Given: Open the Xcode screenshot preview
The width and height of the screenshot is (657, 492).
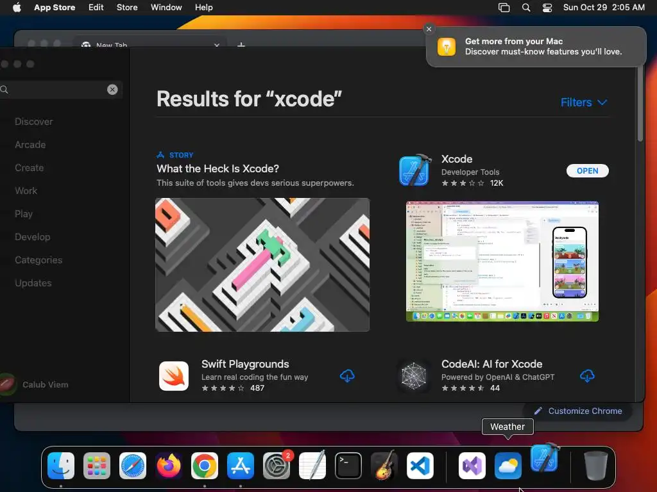Looking at the screenshot, I should coord(502,261).
